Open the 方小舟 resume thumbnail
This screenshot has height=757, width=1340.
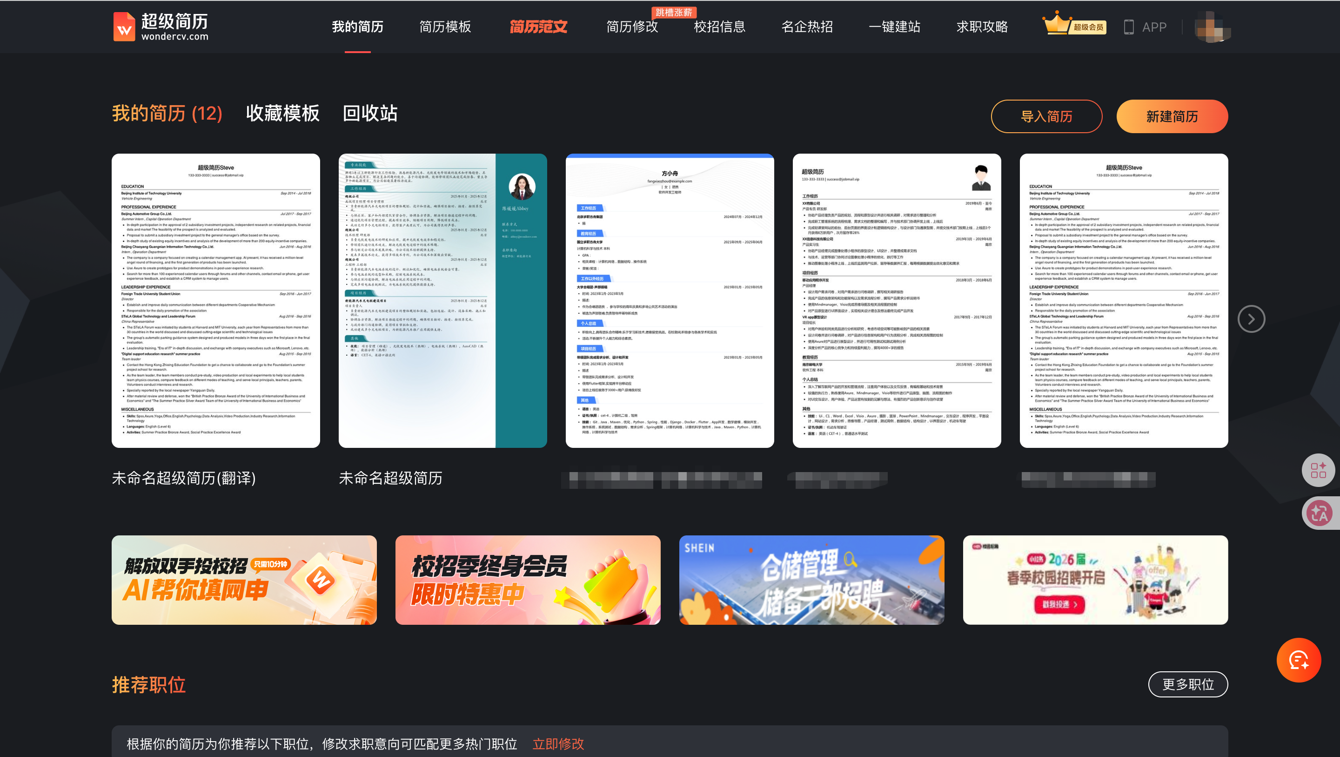click(670, 300)
